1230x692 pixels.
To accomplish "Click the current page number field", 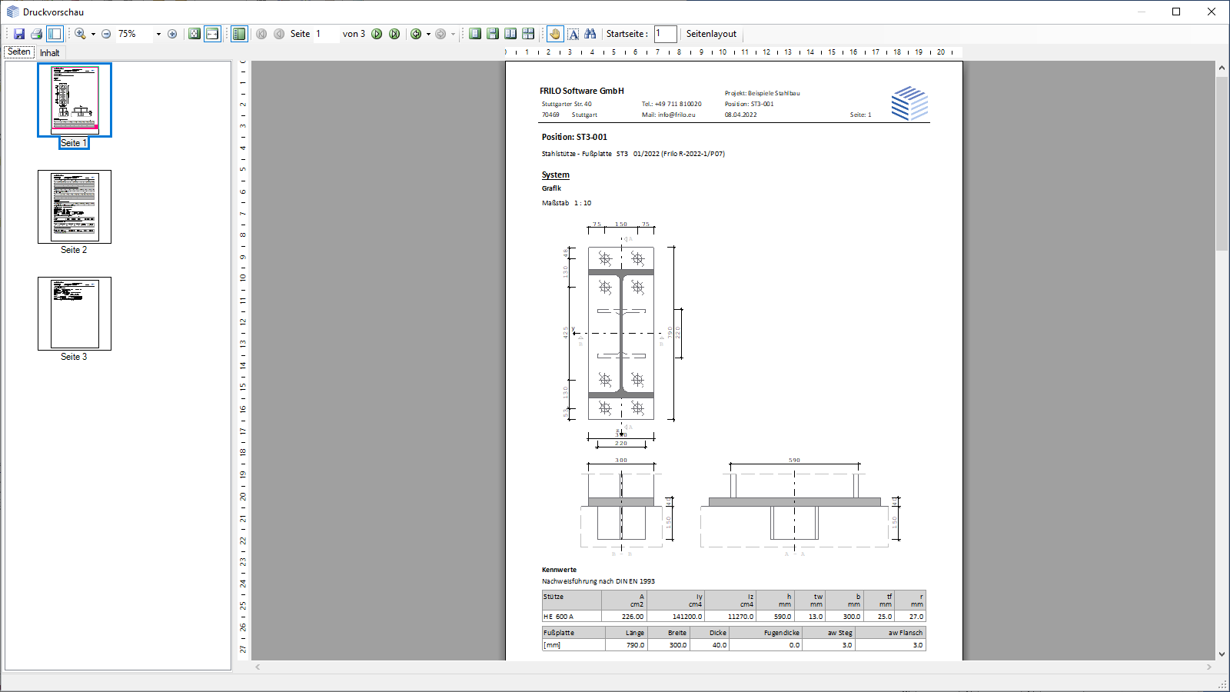I will (x=326, y=34).
